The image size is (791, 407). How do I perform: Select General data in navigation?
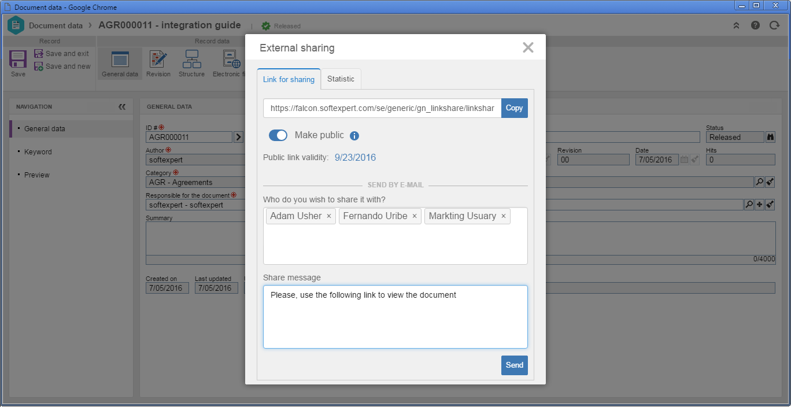71,129
